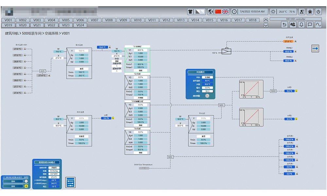Switch language with the UK flag
This screenshot has width=327, height=196.
(x=225, y=12)
